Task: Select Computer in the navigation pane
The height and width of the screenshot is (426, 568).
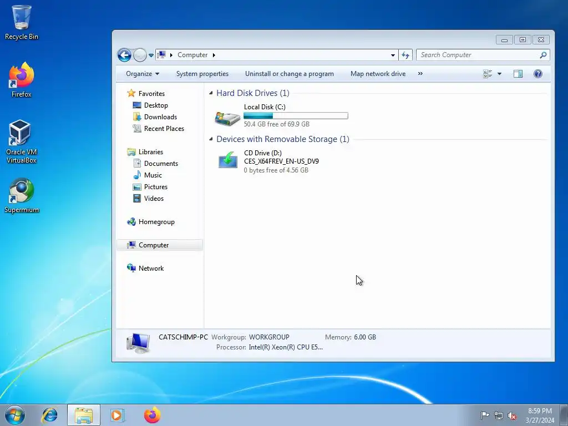Action: [x=160, y=245]
